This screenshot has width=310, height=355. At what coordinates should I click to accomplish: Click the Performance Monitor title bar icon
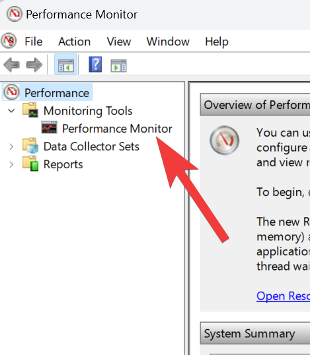(15, 14)
